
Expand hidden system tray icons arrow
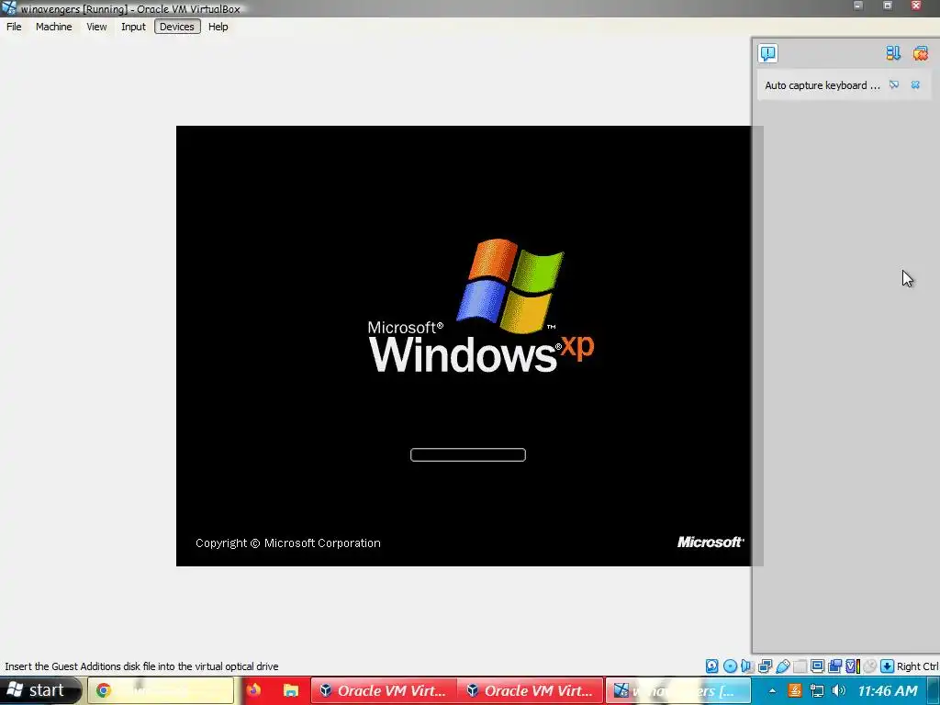point(772,690)
